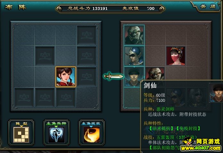The width and height of the screenshot is (223, 153).
Task: Expand the 阵型 formation selector arrow
Action: coord(21,126)
